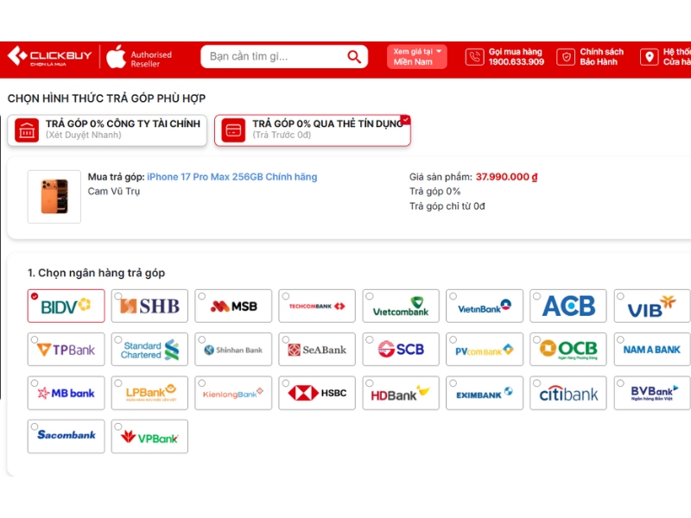Viewport: 691px width, 518px height.
Task: Click the OCB bank logo
Action: pyautogui.click(x=568, y=350)
